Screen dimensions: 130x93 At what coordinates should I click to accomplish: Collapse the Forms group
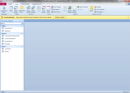click(22, 46)
